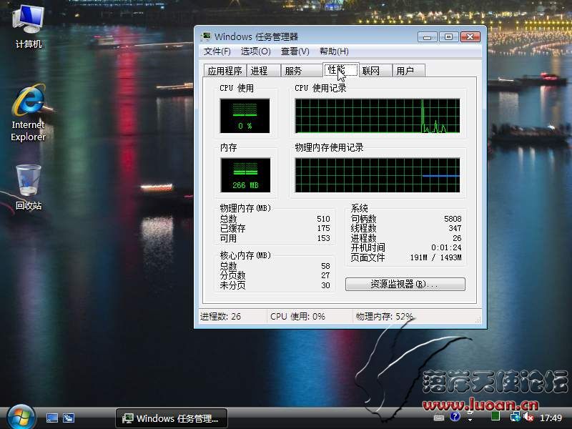Image resolution: width=572 pixels, height=429 pixels.
Task: Click the 已缓存 value 175
Action: 324,228
